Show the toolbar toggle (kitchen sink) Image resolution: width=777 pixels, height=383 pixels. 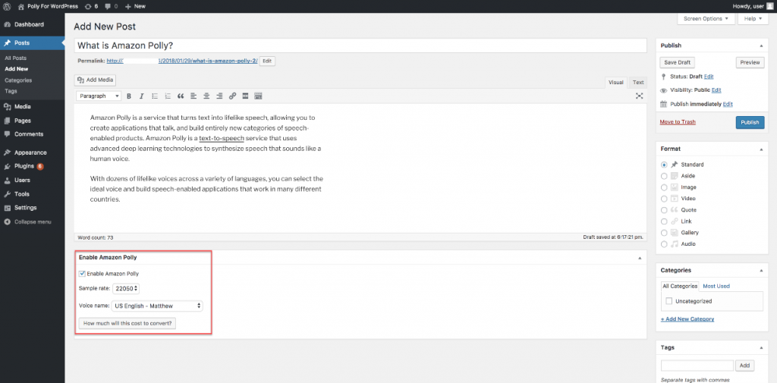pos(258,96)
